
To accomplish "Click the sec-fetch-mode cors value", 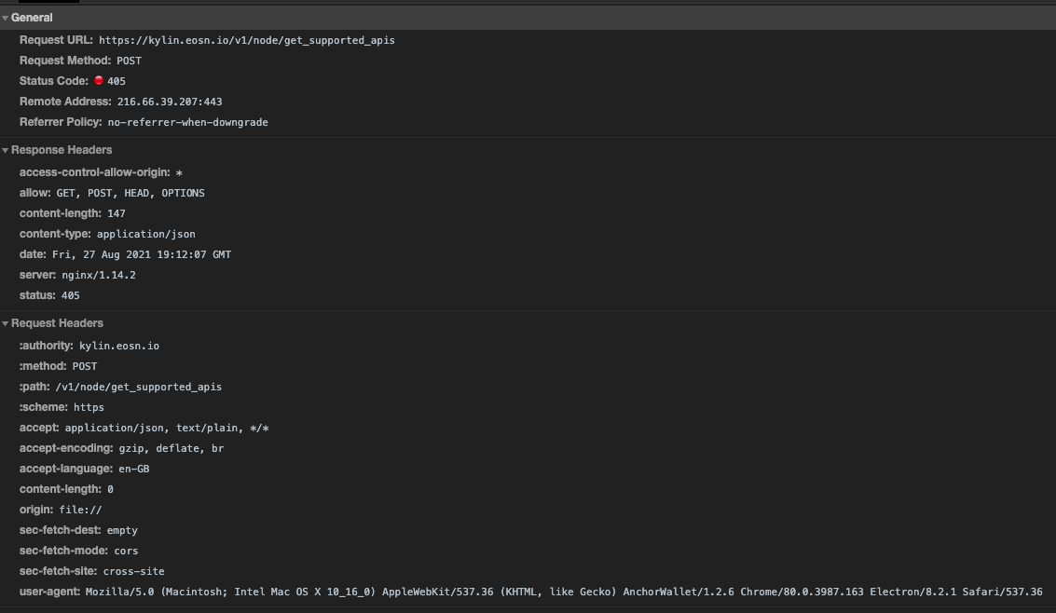I will pyautogui.click(x=126, y=551).
